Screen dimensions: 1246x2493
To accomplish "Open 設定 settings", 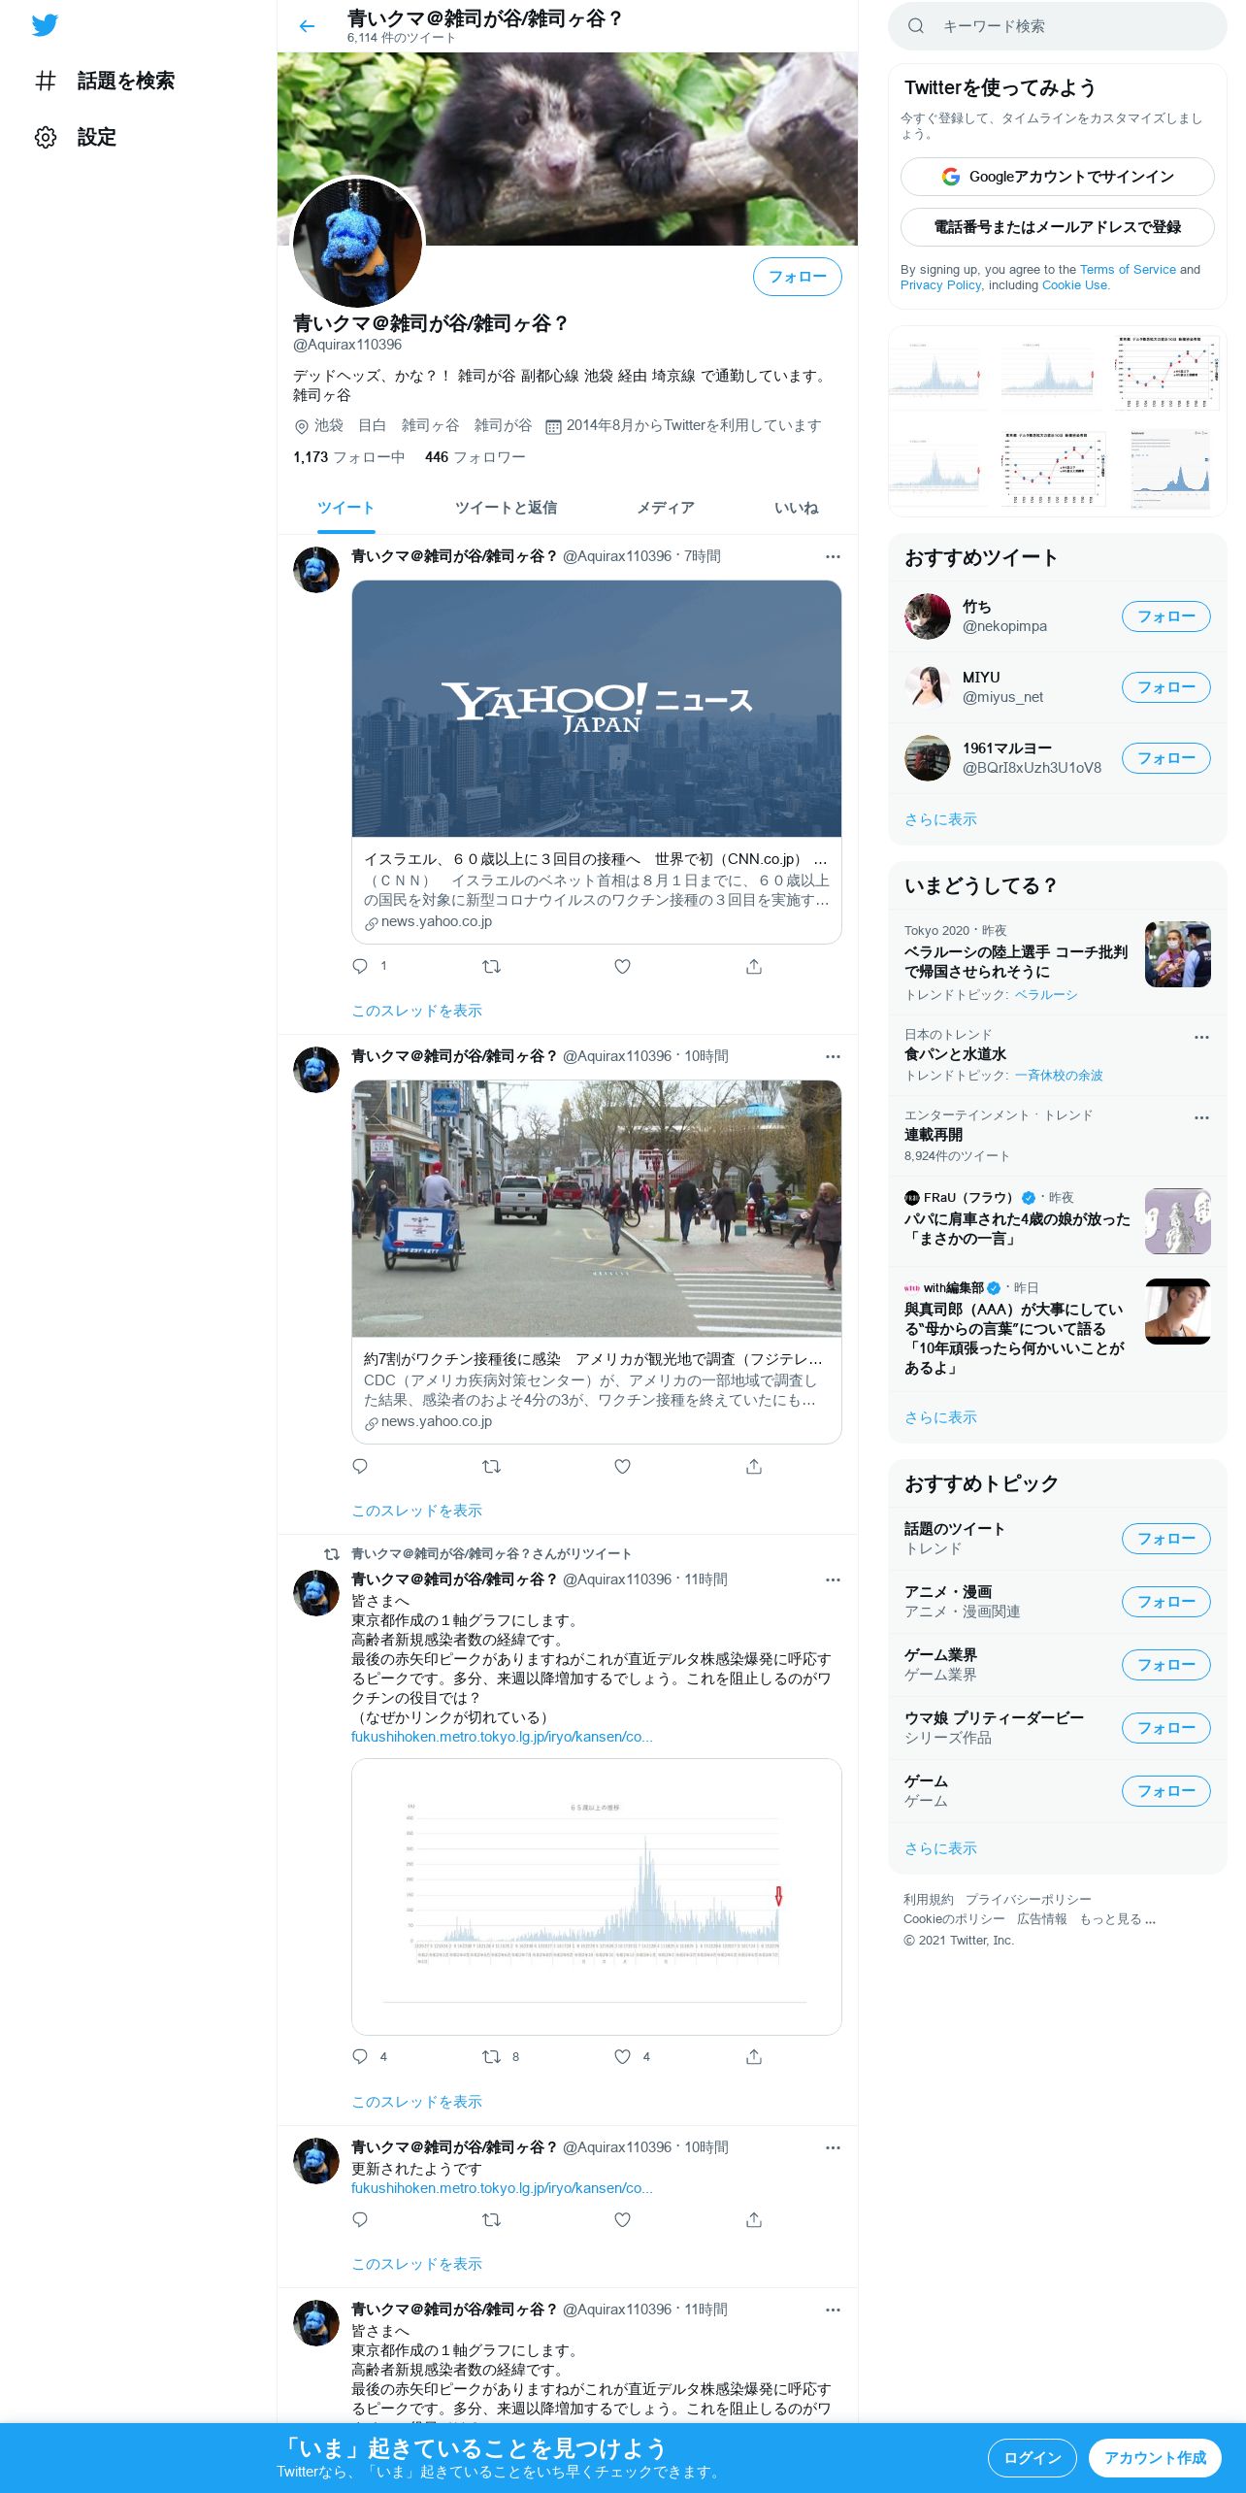I will (75, 137).
